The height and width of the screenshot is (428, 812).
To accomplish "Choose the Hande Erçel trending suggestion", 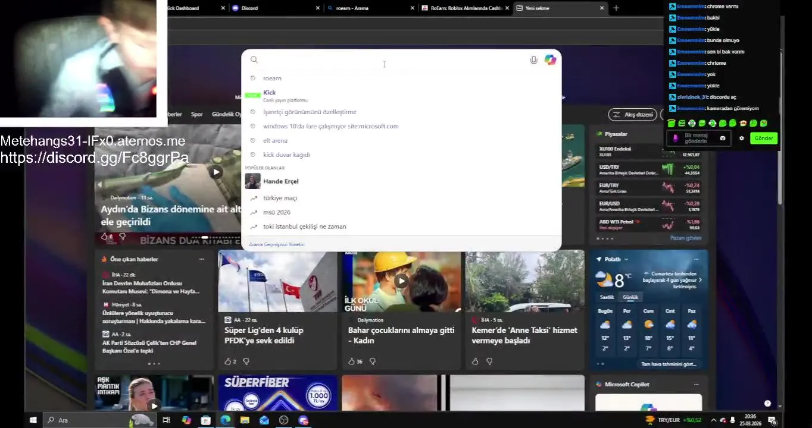I will point(401,181).
